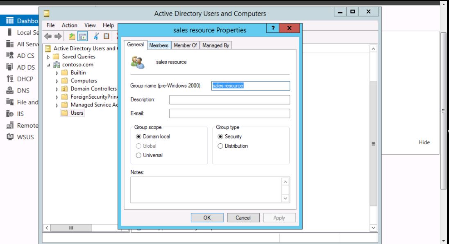Click the details pane scroll down arrow

373,228
